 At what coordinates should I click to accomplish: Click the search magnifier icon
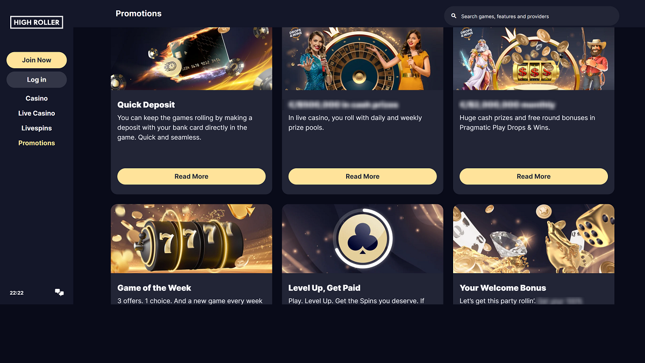tap(454, 16)
